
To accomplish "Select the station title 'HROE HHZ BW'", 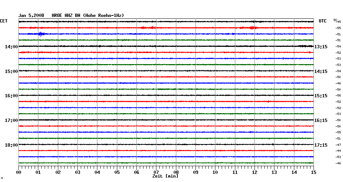I will click(66, 15).
